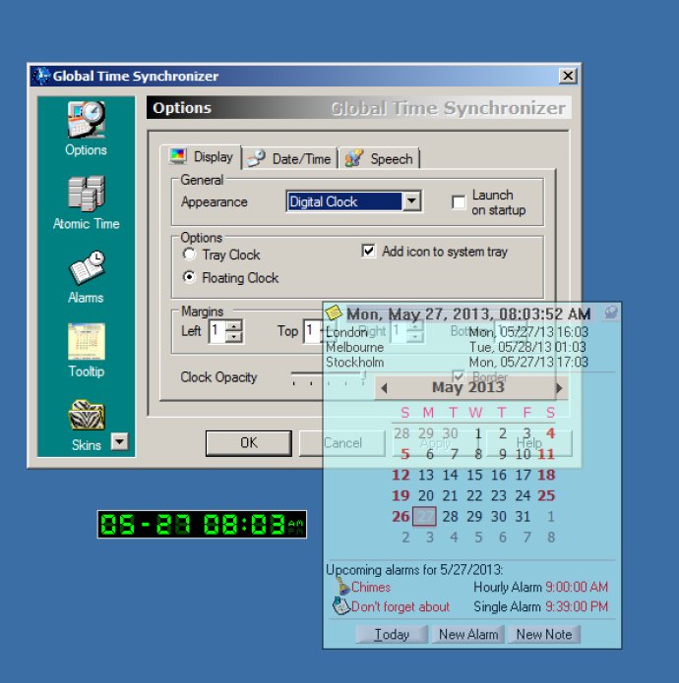Click the Don't forget about alarm icon
This screenshot has height=683, width=679.
coord(341,606)
